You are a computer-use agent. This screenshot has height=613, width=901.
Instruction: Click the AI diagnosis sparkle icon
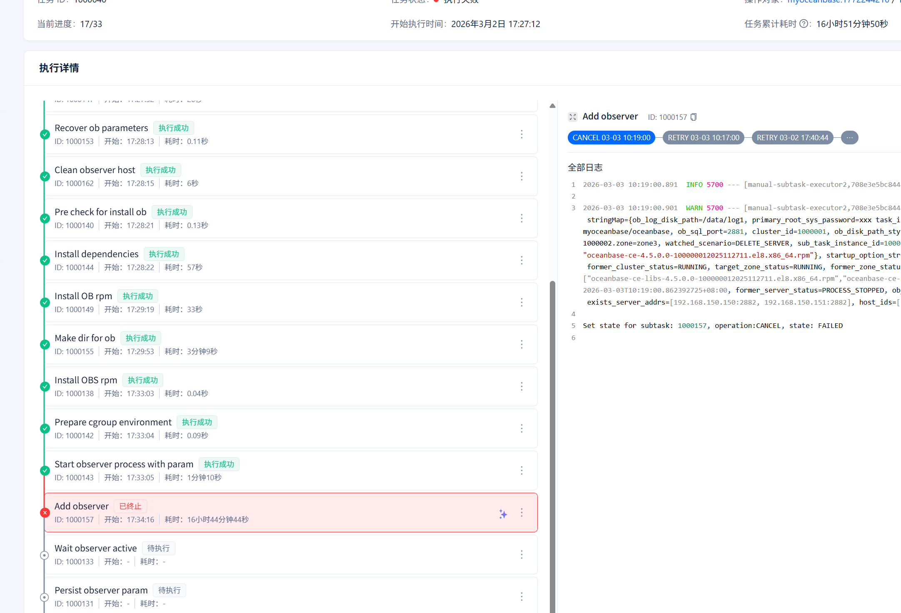point(503,514)
